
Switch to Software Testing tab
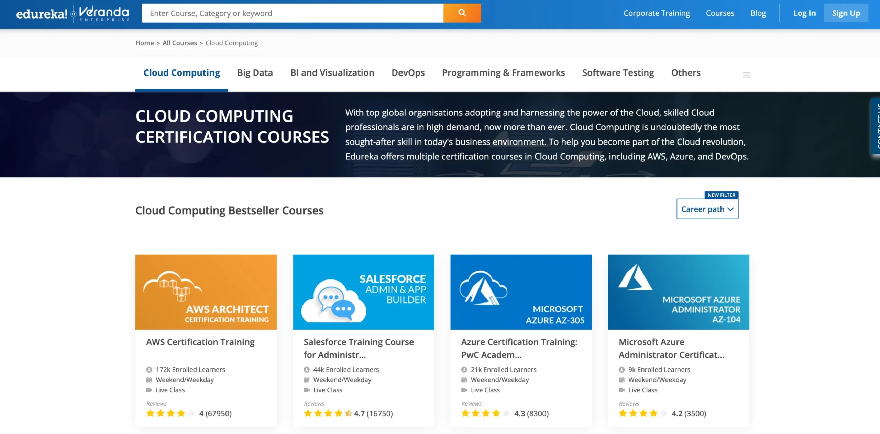[x=618, y=73]
